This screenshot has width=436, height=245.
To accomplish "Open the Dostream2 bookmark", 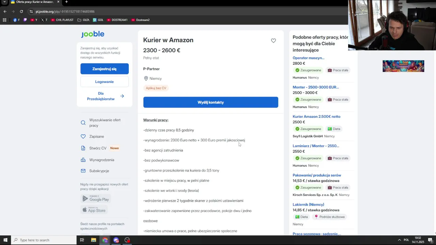I will (140, 20).
